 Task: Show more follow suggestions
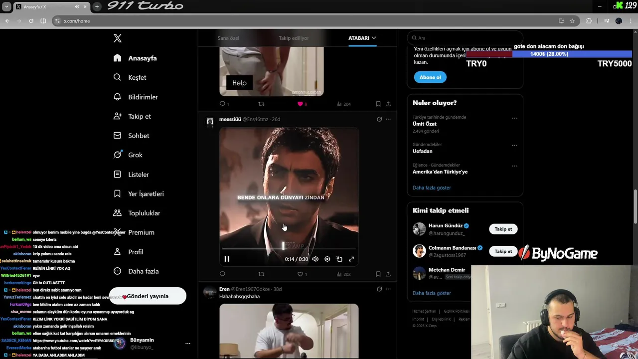click(x=432, y=293)
